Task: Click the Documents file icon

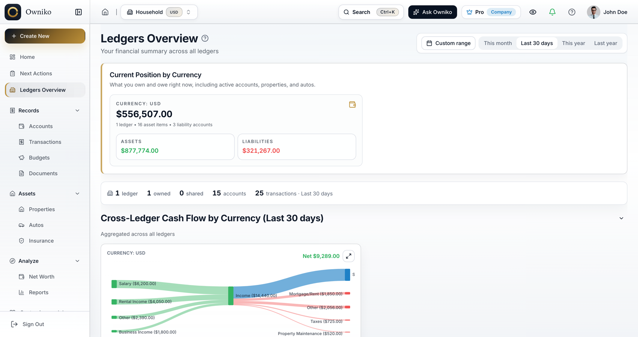Action: pos(21,173)
